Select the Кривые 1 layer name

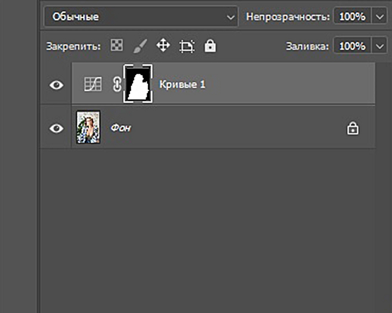click(x=183, y=85)
